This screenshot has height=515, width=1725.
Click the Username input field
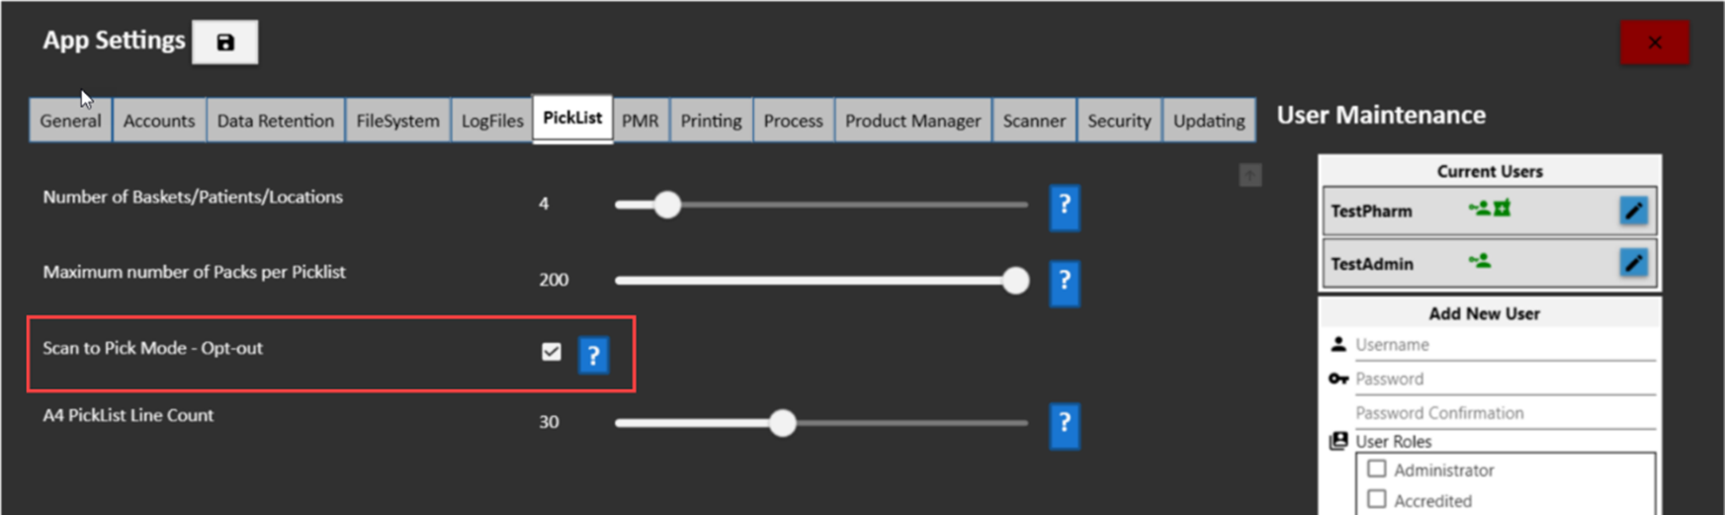click(1503, 345)
